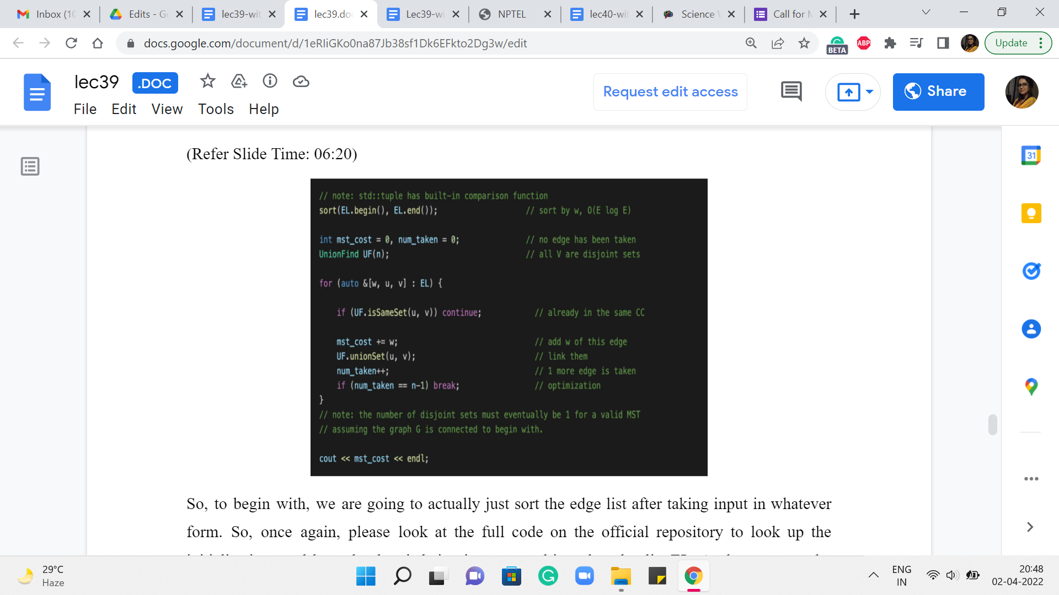Open the comment history icon
This screenshot has width=1059, height=595.
point(791,91)
